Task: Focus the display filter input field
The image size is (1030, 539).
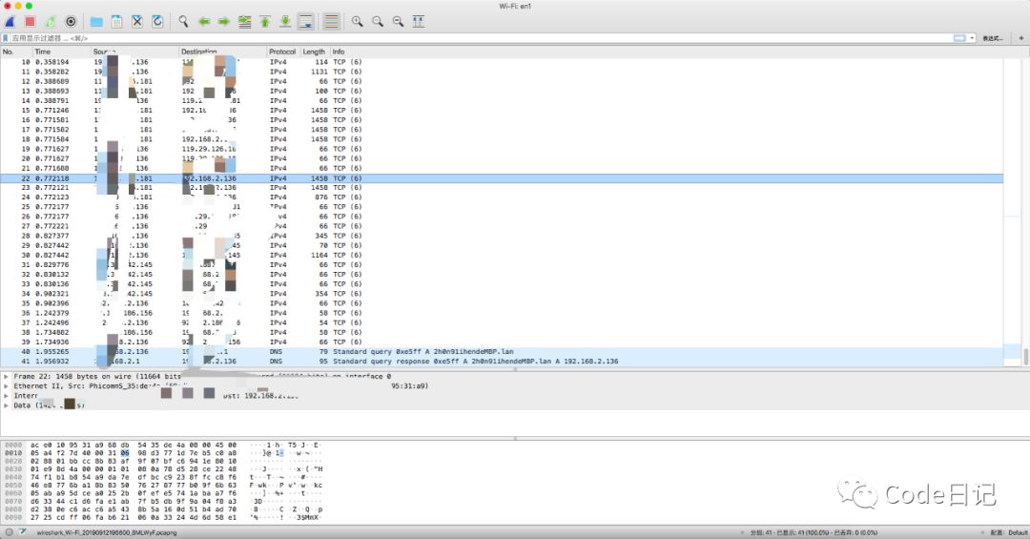Action: tap(480, 38)
